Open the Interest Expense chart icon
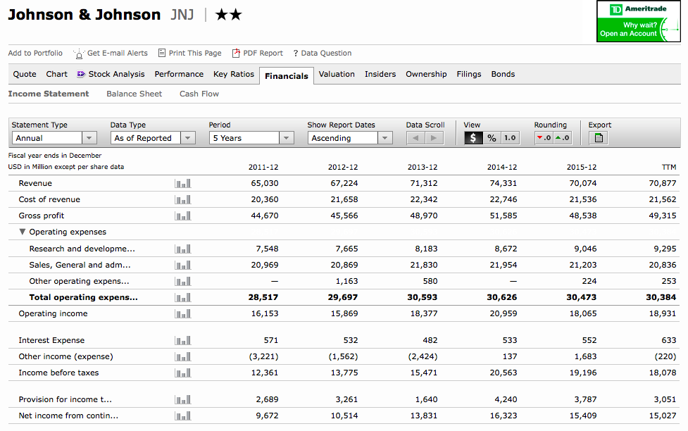 coord(182,341)
